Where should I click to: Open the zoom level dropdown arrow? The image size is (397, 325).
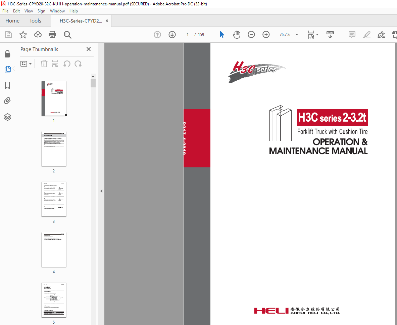[x=297, y=35]
